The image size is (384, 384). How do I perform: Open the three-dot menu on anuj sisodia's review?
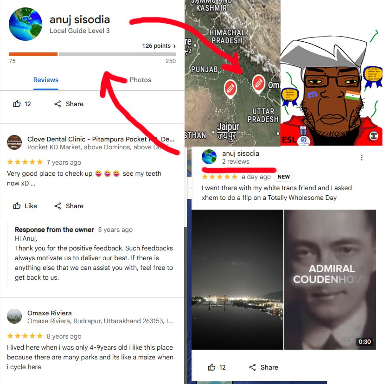click(x=361, y=158)
